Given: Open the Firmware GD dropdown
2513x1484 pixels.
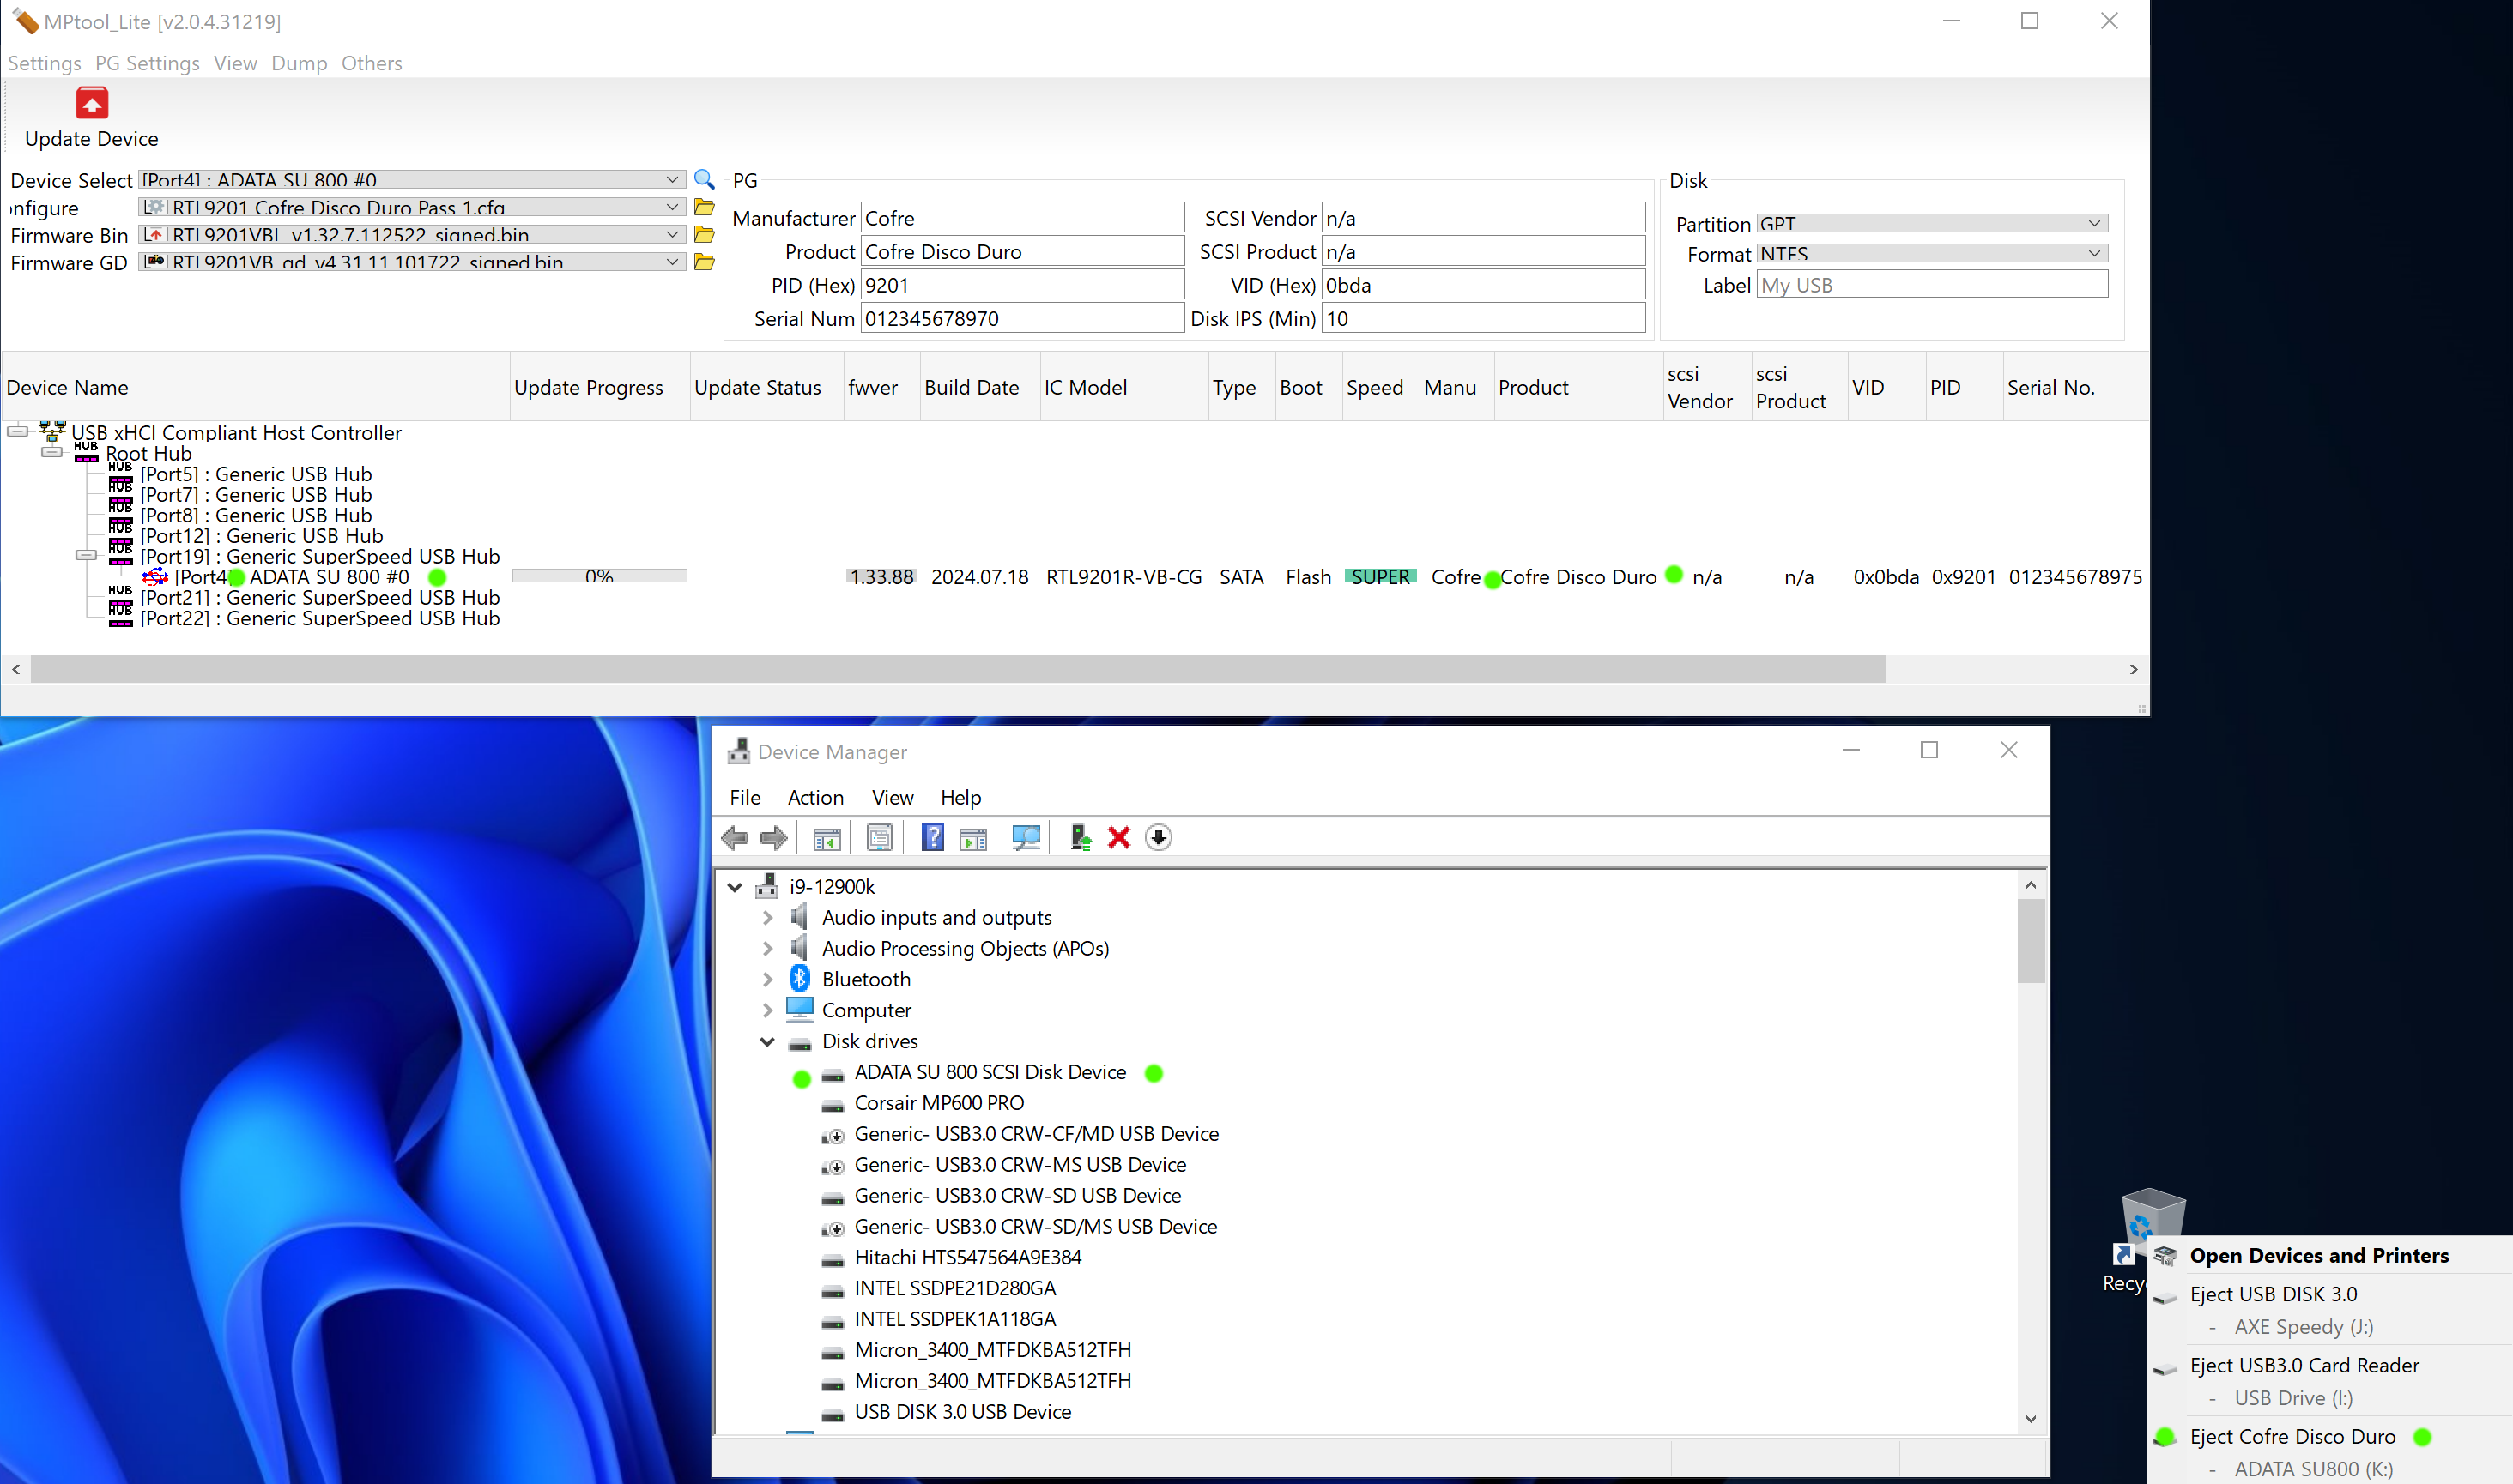Looking at the screenshot, I should (x=672, y=262).
